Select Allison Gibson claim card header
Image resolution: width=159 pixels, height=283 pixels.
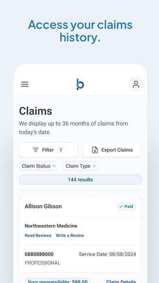click(80, 206)
